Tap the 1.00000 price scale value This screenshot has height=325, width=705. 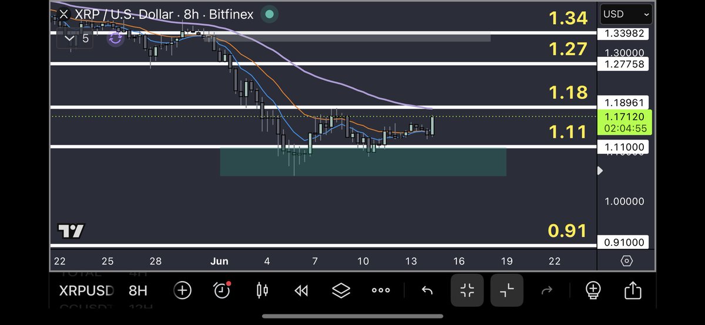(624, 201)
